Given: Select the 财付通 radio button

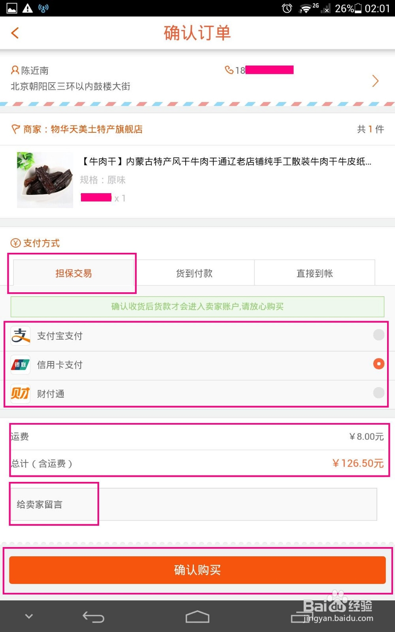Looking at the screenshot, I should pyautogui.click(x=378, y=393).
